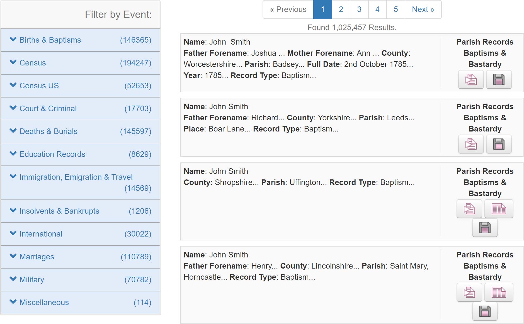Viewport: 524px width, 324px height.
Task: Open original image icon for Uffington record
Action: click(x=499, y=209)
